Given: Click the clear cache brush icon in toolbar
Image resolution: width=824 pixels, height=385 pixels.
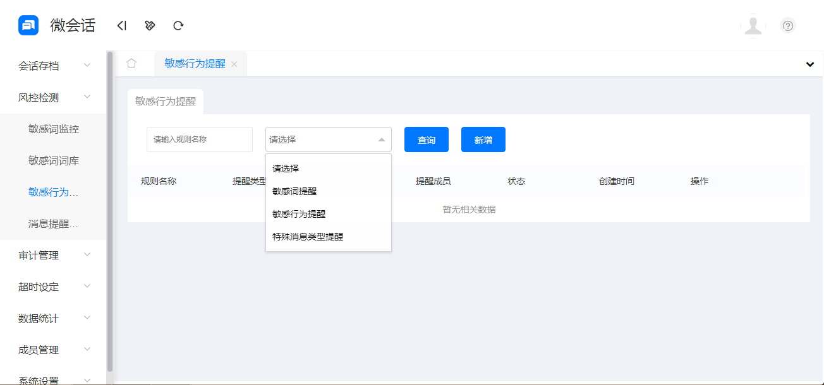Looking at the screenshot, I should [149, 25].
